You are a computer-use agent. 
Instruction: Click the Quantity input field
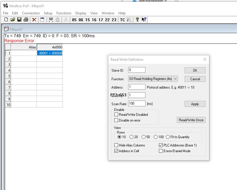(136, 95)
